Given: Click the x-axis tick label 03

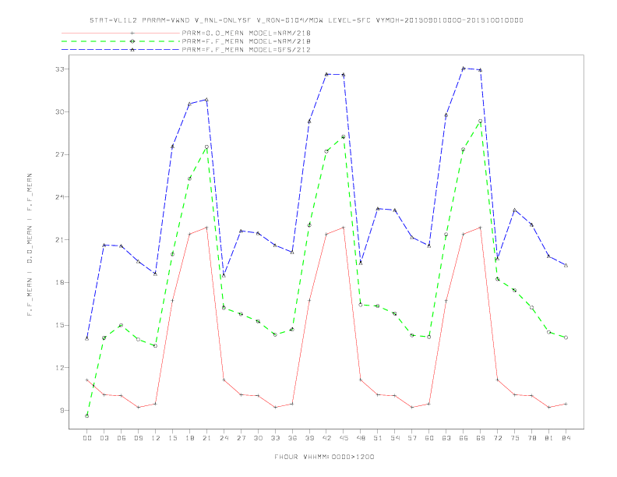Looking at the screenshot, I should (x=104, y=438).
